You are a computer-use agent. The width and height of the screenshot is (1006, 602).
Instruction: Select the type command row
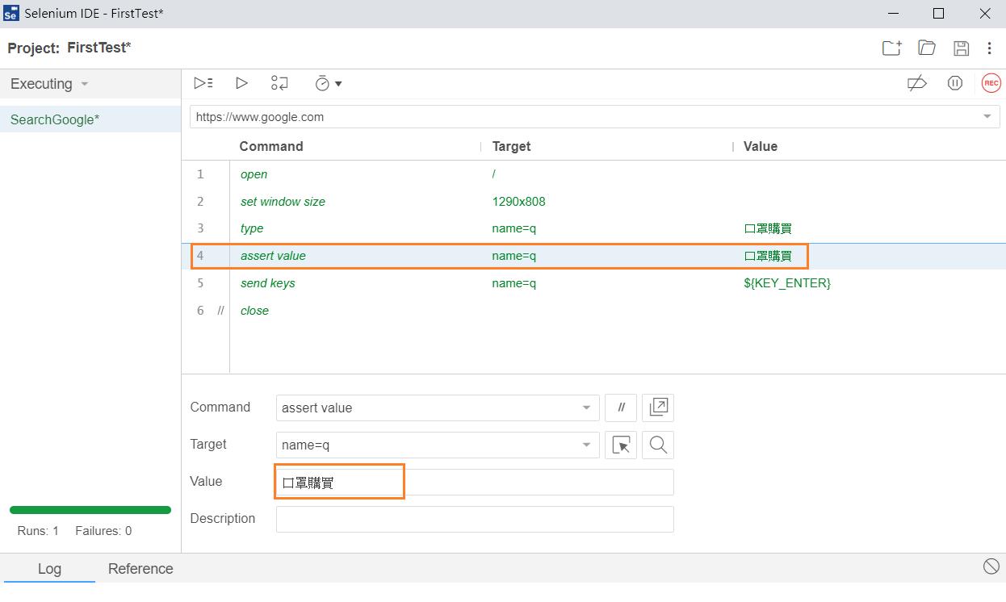[593, 228]
